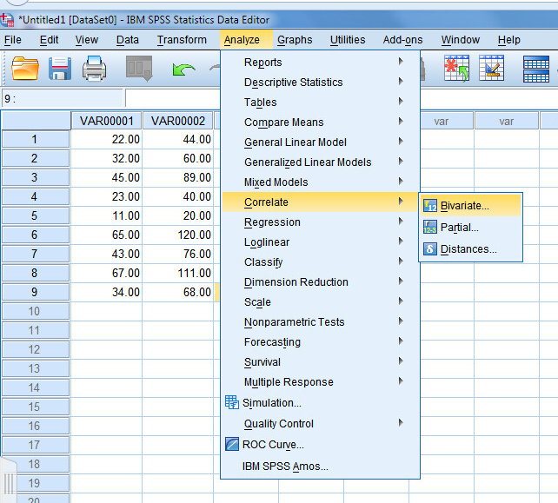
Task: Open the Data menu
Action: tap(128, 40)
